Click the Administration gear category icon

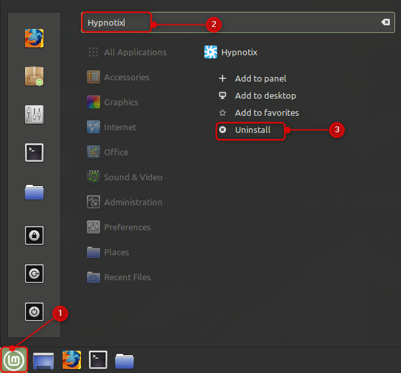pyautogui.click(x=94, y=202)
